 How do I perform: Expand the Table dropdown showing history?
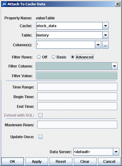(106, 35)
